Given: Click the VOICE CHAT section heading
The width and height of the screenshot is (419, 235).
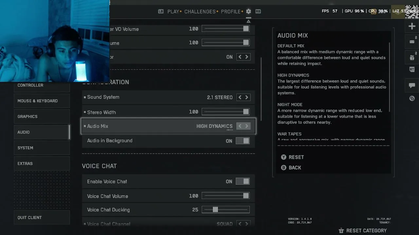Looking at the screenshot, I should [x=99, y=166].
